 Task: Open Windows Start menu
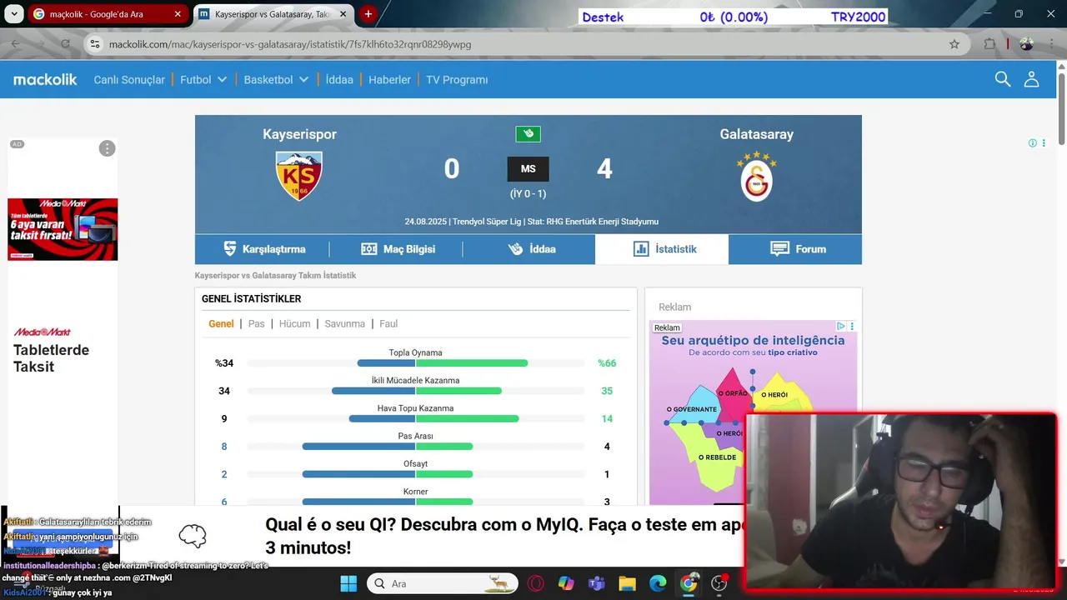click(x=348, y=583)
